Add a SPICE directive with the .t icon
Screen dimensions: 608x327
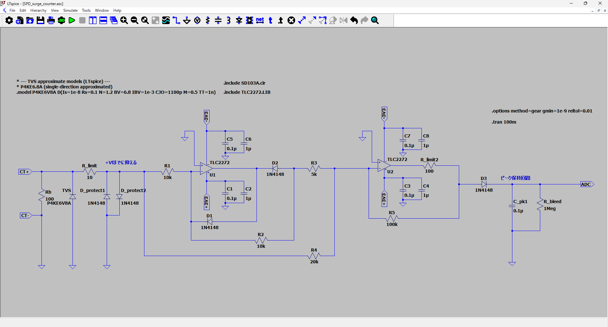point(281,21)
